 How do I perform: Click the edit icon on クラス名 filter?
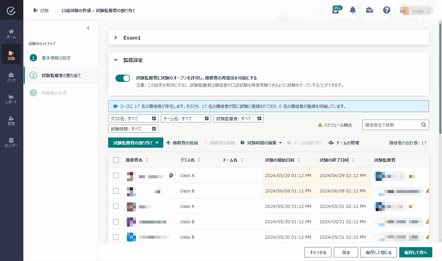154,118
